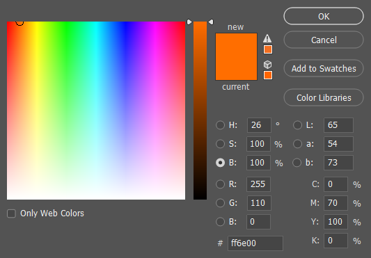Click the S field showing 100
The image size is (371, 258).
259,144
